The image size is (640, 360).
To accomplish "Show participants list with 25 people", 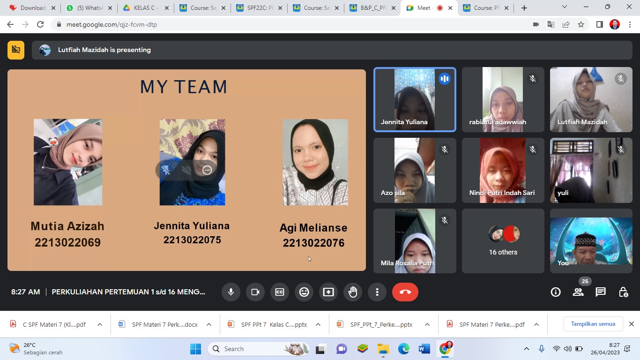I will [x=578, y=292].
